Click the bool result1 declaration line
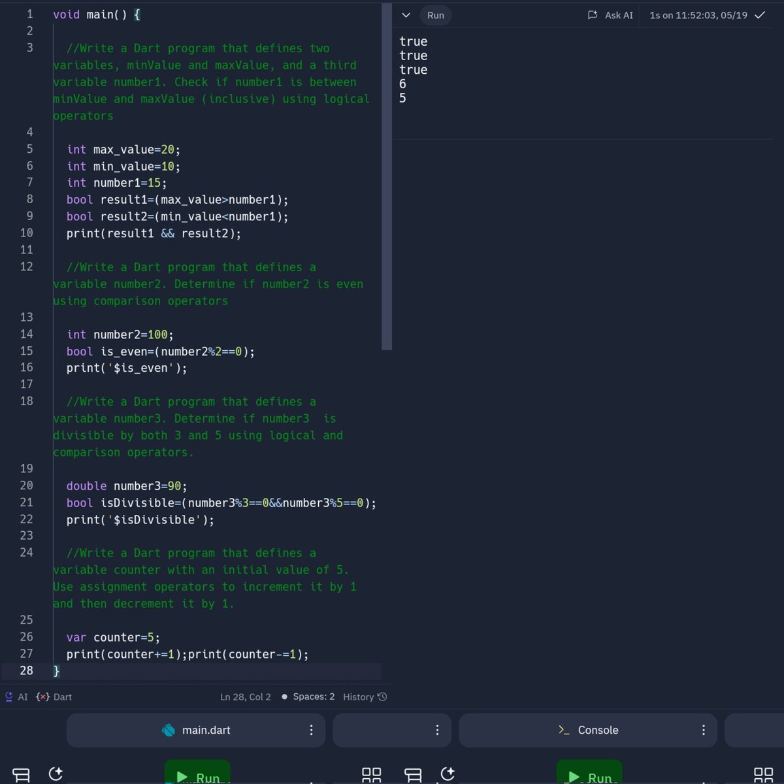 pyautogui.click(x=177, y=200)
